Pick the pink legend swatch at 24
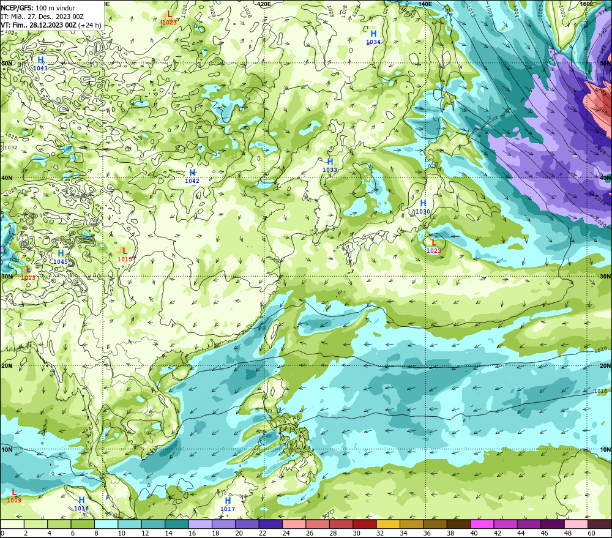Image resolution: width=612 pixels, height=538 pixels. coord(294,524)
